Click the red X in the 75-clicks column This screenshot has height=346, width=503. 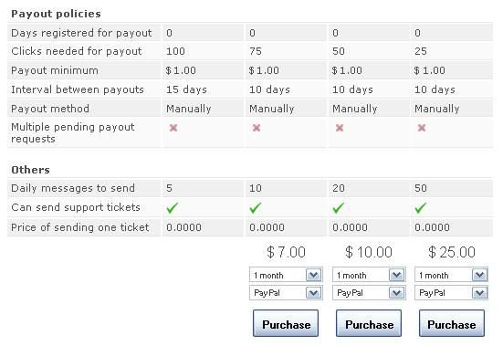(257, 128)
